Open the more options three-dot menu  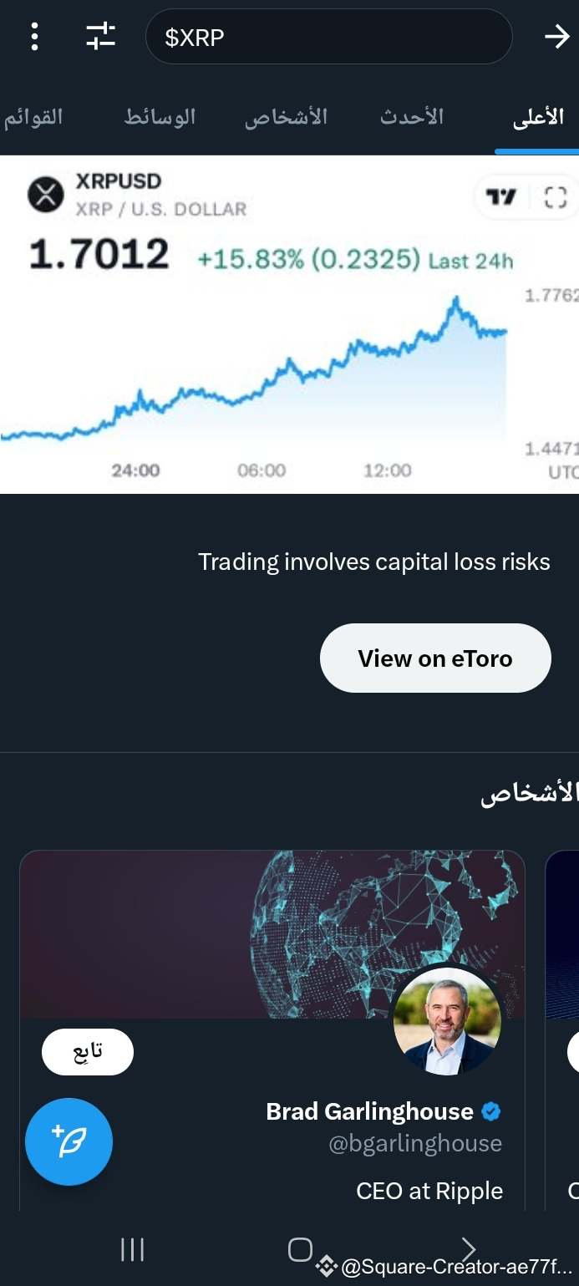pos(34,36)
